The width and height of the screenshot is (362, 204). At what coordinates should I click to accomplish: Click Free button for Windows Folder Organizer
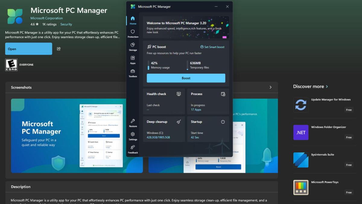[349, 137]
